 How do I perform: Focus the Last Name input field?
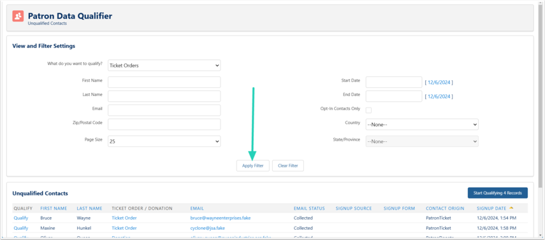point(164,96)
